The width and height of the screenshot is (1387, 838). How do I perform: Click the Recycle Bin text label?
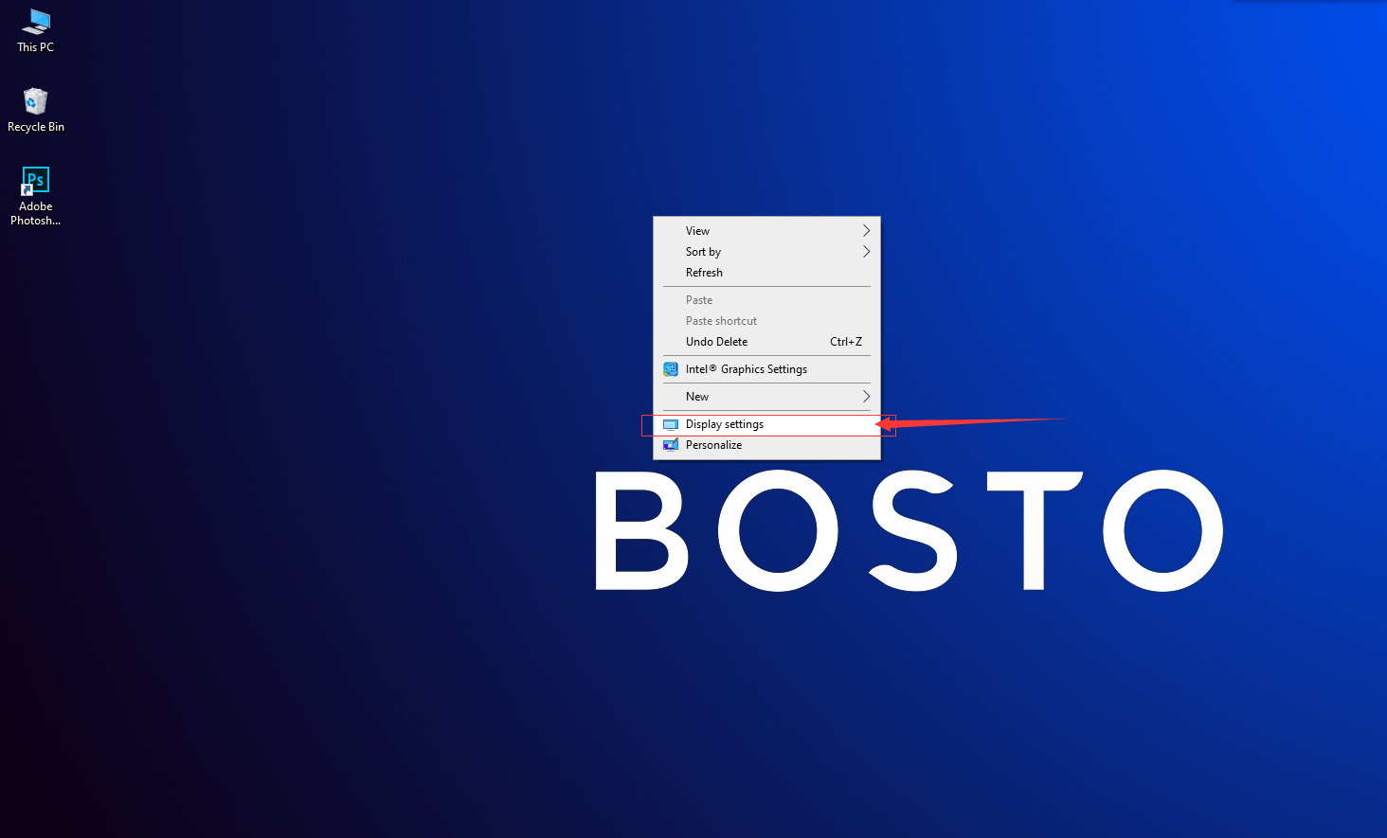(x=36, y=127)
